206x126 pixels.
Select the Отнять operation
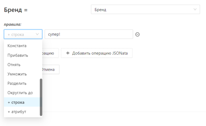tap(14, 65)
